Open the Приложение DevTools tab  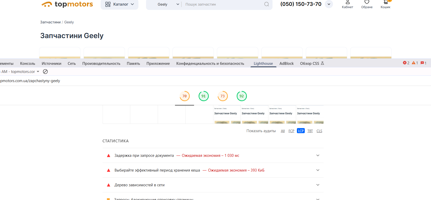pyautogui.click(x=158, y=64)
